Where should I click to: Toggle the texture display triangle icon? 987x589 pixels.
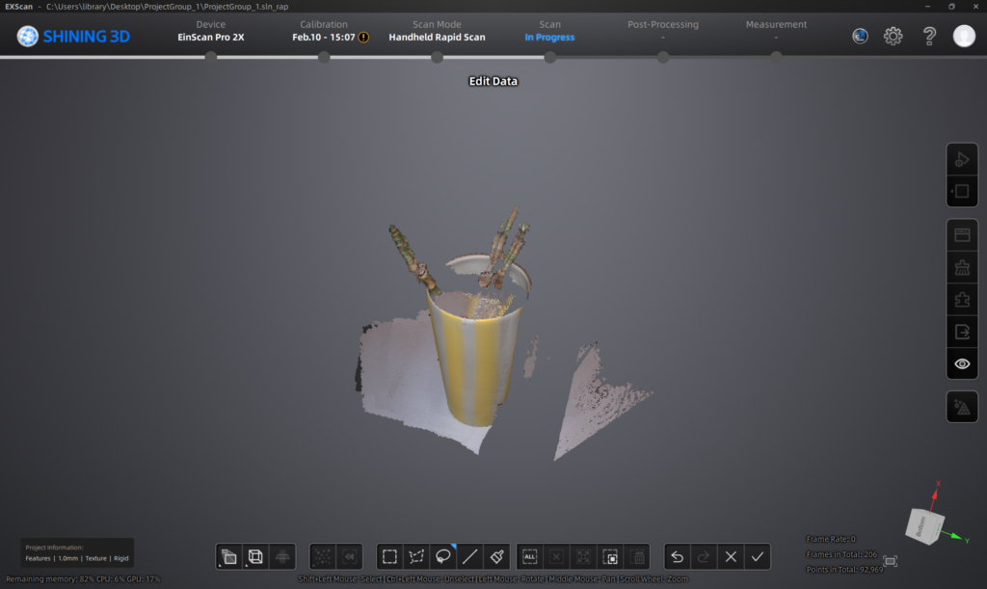(x=961, y=407)
